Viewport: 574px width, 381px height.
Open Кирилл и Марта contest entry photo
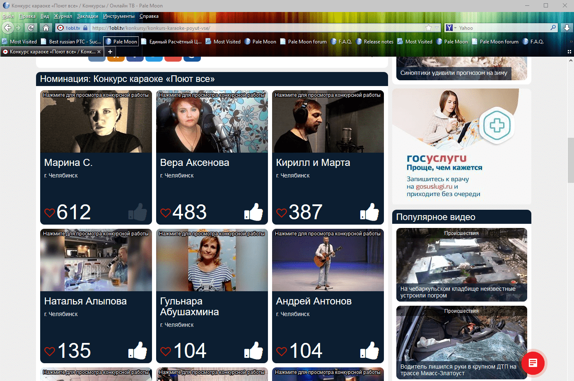tap(328, 122)
